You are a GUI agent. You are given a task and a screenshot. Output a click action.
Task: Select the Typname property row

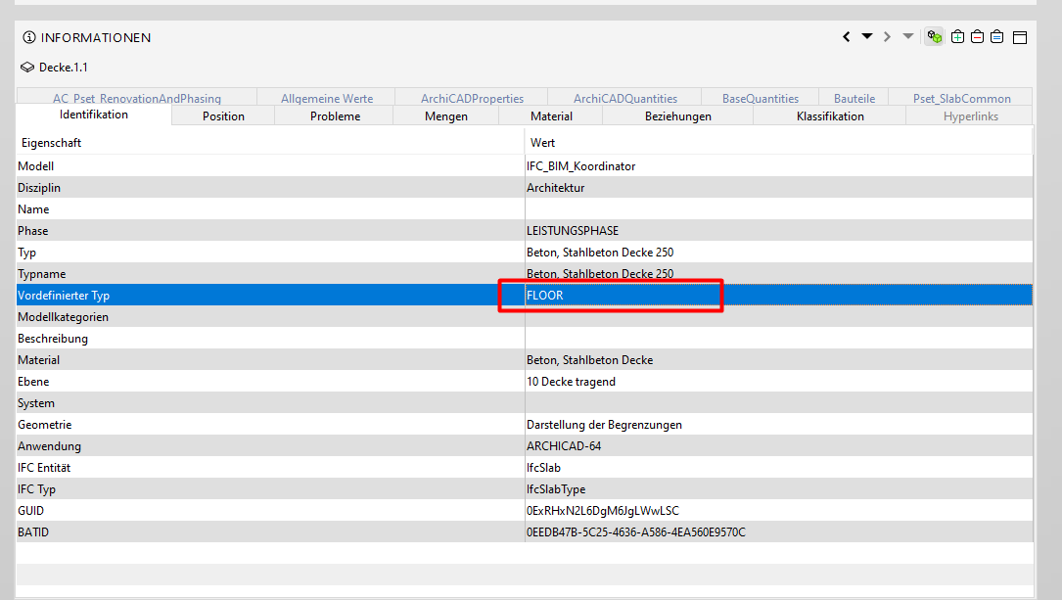tap(525, 274)
